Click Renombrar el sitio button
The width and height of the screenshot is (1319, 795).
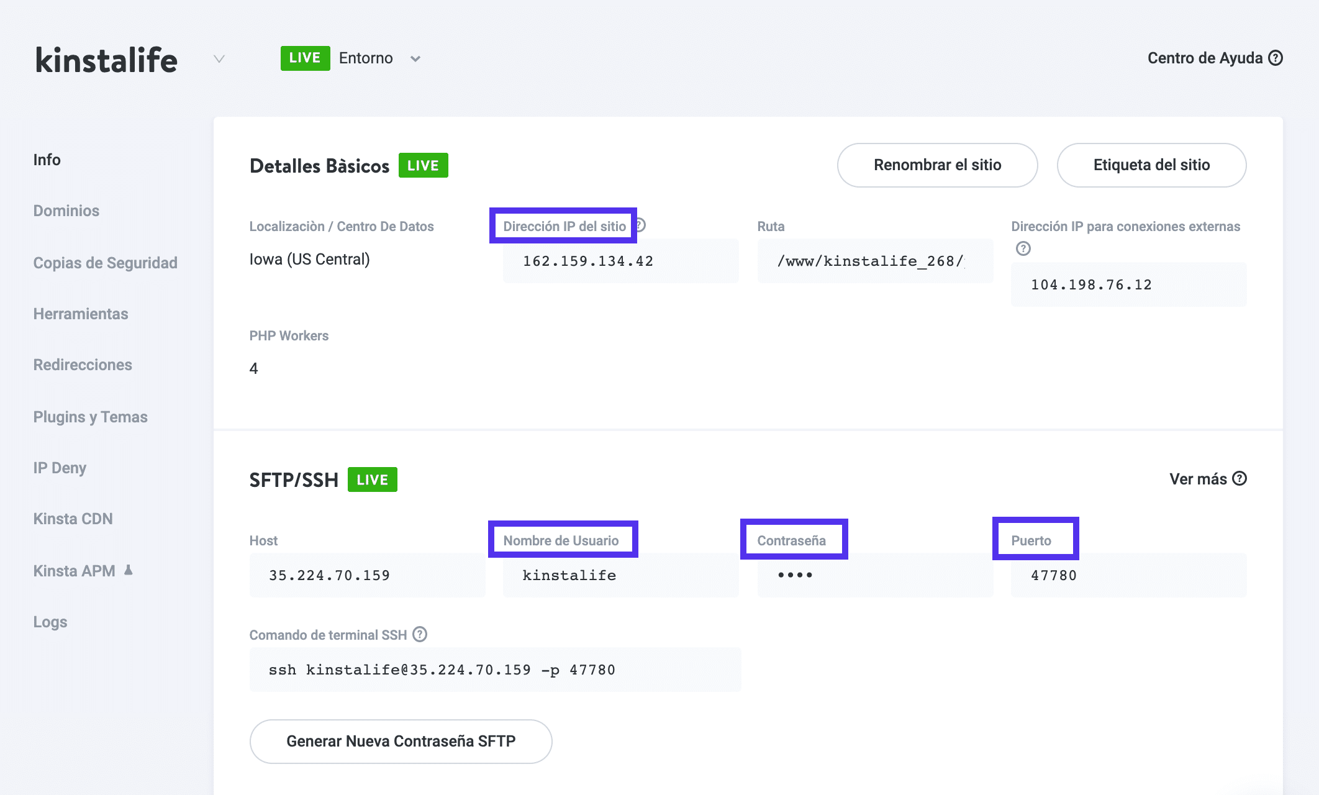point(937,165)
